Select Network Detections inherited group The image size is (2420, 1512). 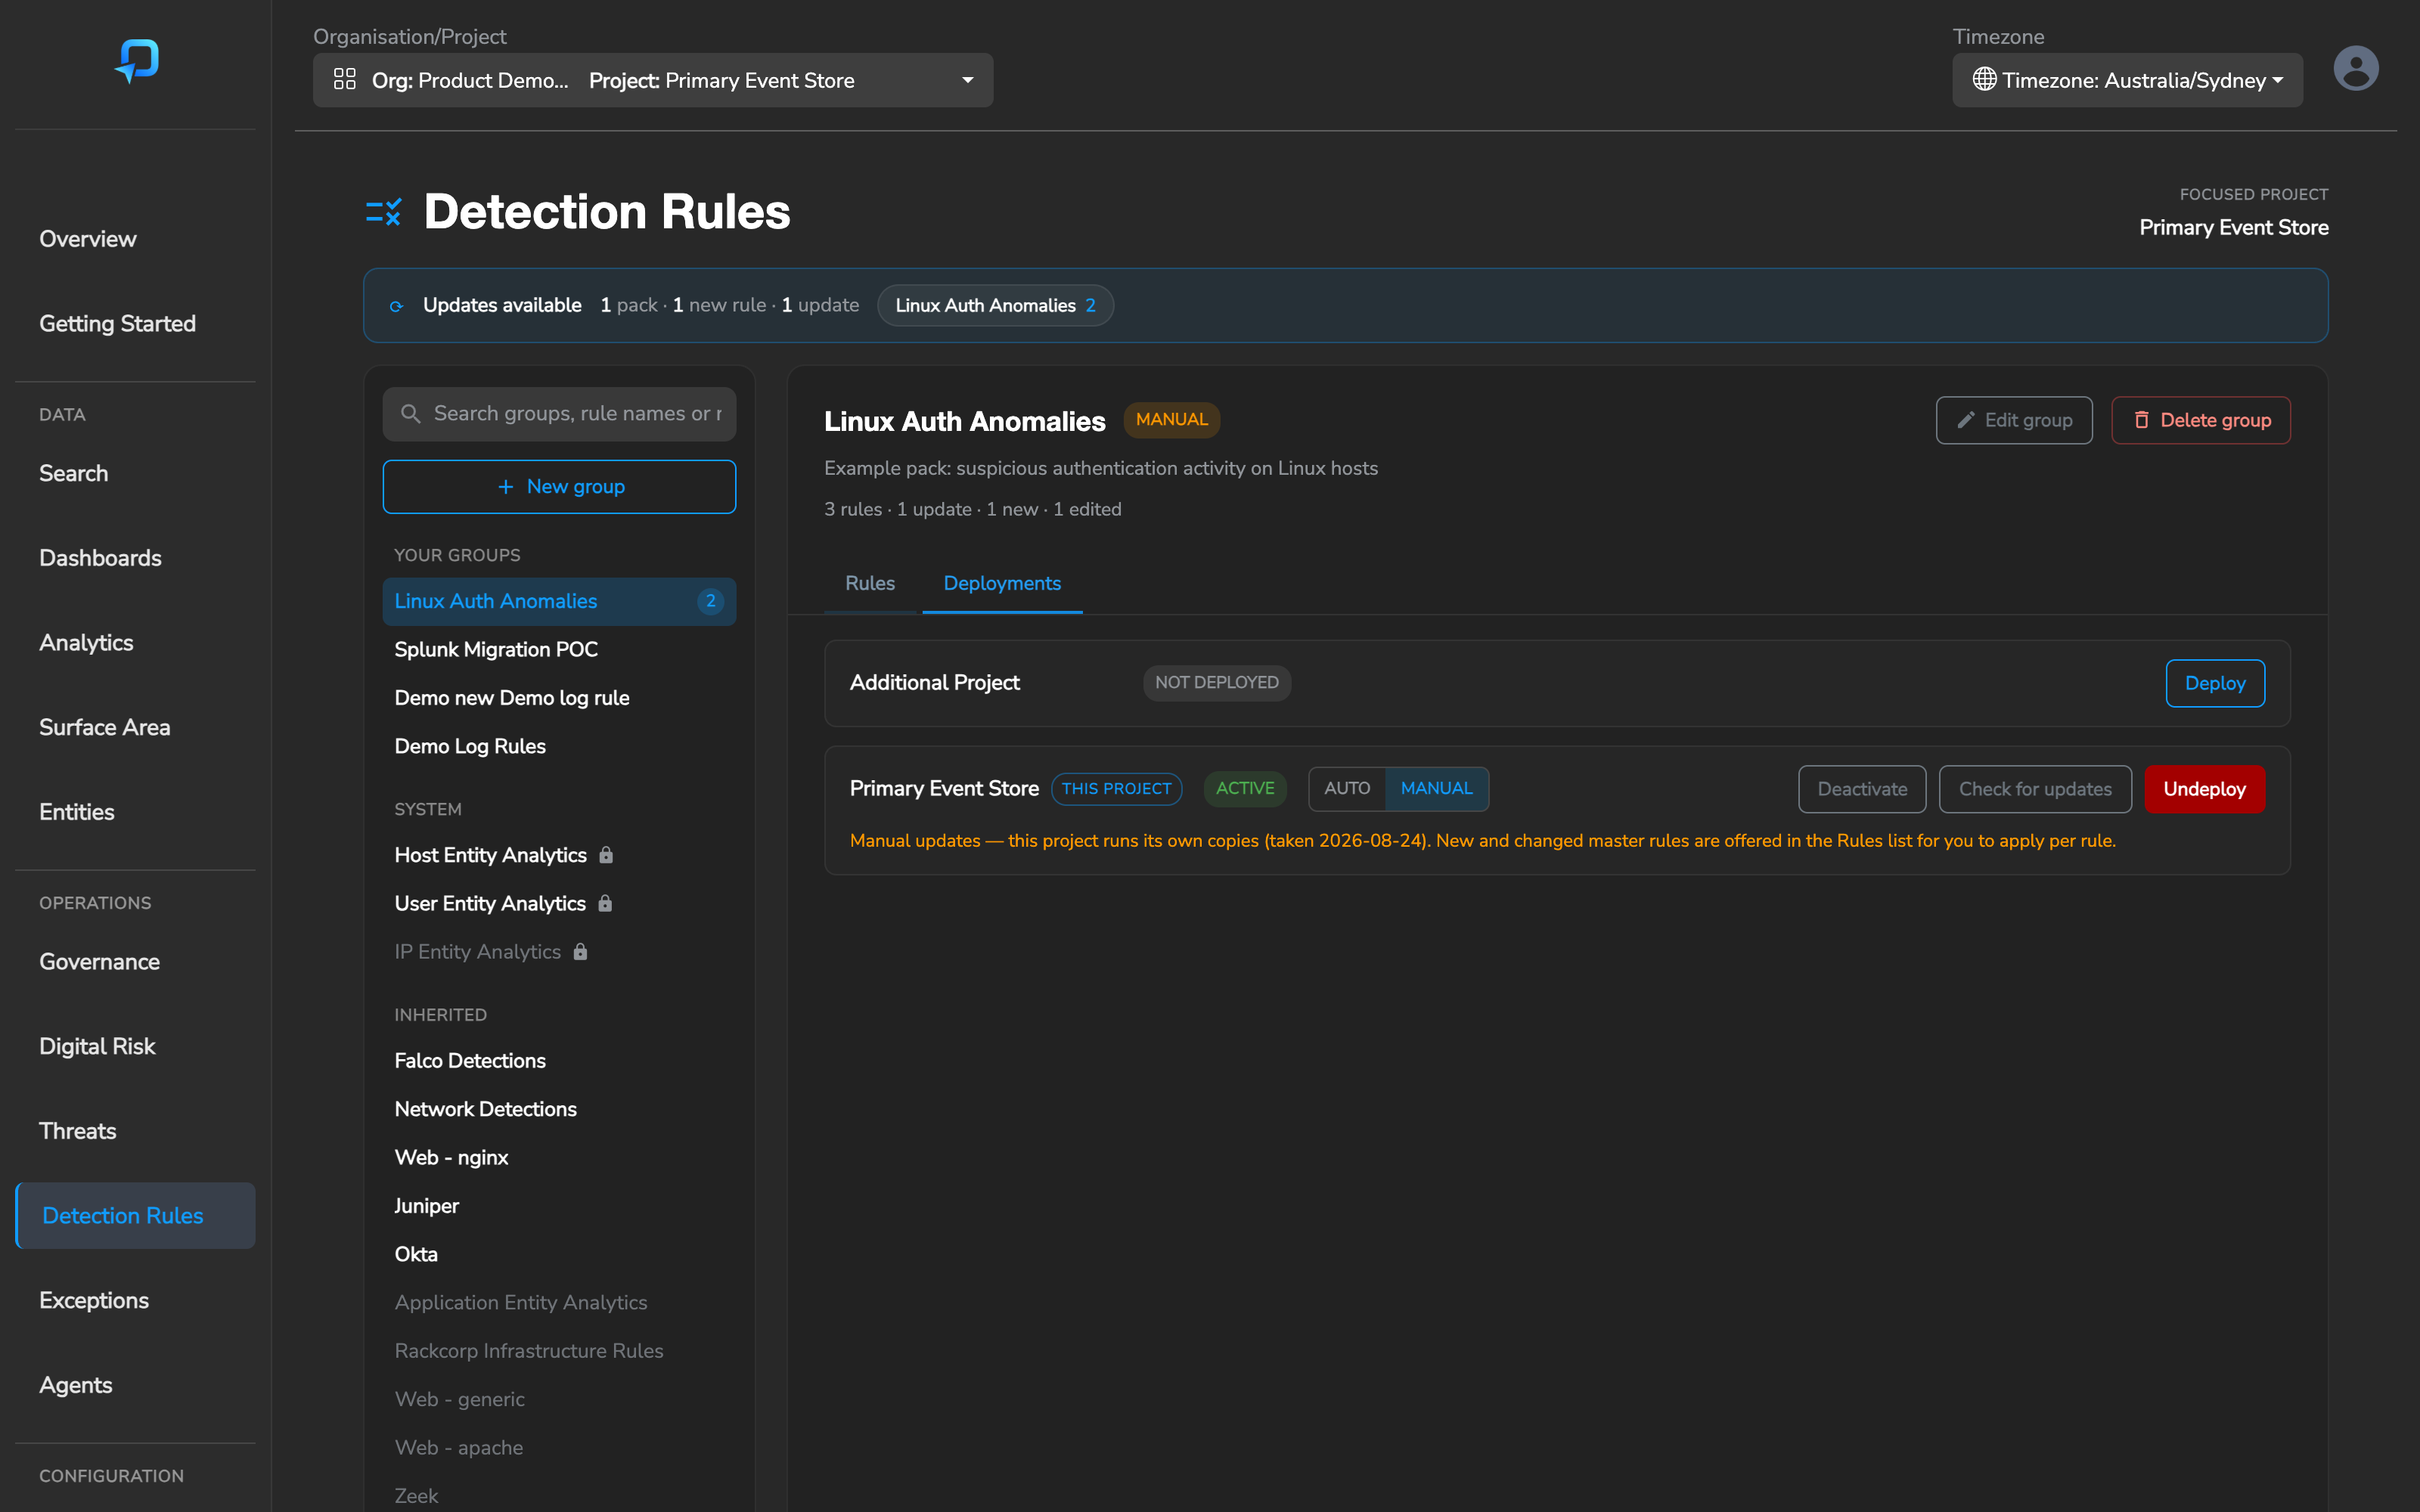(x=559, y=1109)
